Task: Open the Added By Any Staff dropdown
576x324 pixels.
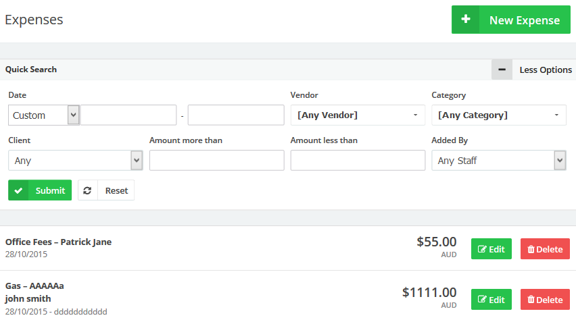Action: point(498,161)
